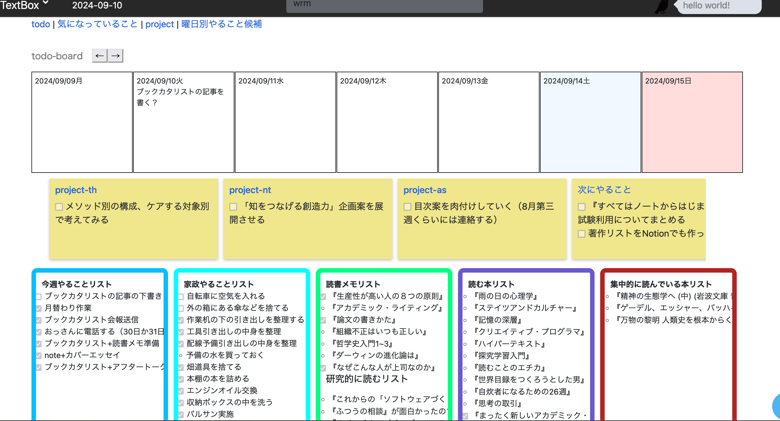Click 『ダーウィンの進化論は』 list item
Image resolution: width=780 pixels, height=421 pixels.
(x=375, y=355)
